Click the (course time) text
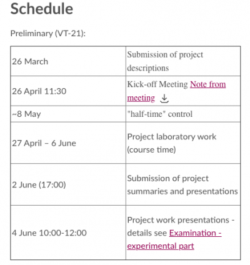 point(151,149)
